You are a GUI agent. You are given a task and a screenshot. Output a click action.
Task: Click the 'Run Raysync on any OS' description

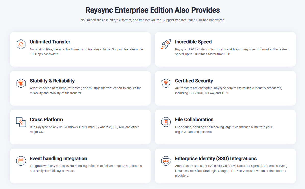pyautogui.click(x=84, y=129)
